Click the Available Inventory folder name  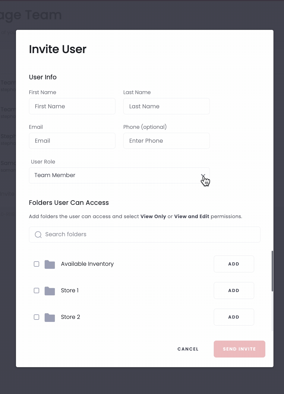click(x=87, y=264)
